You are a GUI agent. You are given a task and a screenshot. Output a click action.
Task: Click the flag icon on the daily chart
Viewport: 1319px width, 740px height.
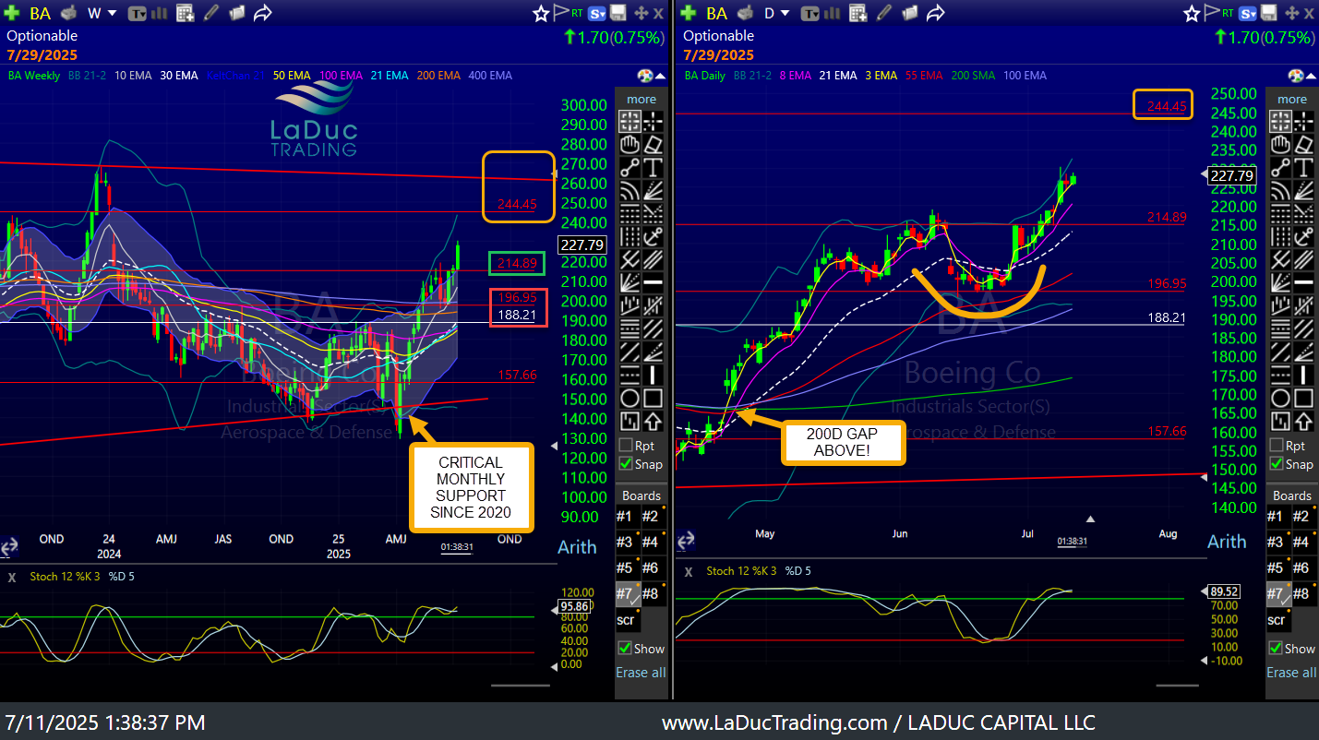pos(1212,12)
